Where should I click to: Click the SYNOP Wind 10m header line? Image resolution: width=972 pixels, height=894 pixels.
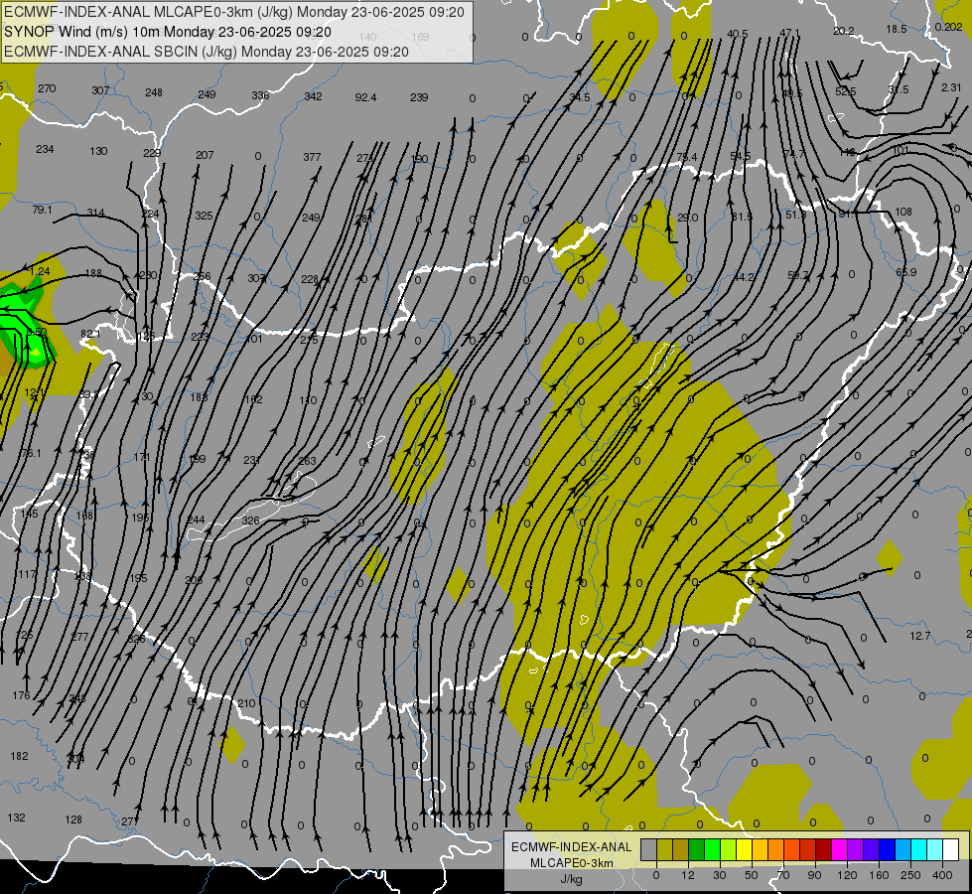point(168,32)
